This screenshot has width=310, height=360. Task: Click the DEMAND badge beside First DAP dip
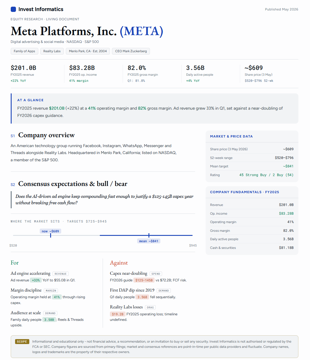click(x=164, y=291)
